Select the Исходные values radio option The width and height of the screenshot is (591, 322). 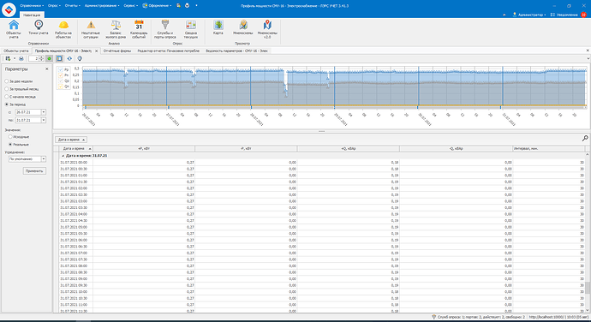[x=10, y=137]
